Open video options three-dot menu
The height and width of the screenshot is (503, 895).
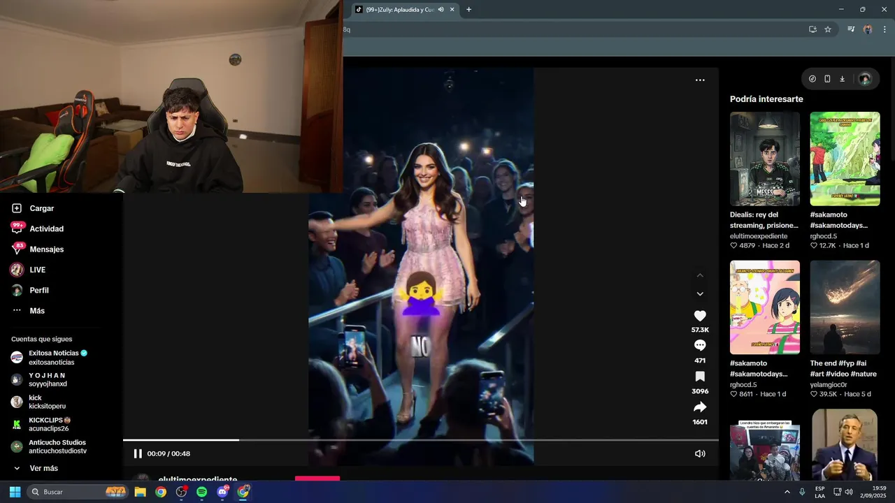pos(700,80)
